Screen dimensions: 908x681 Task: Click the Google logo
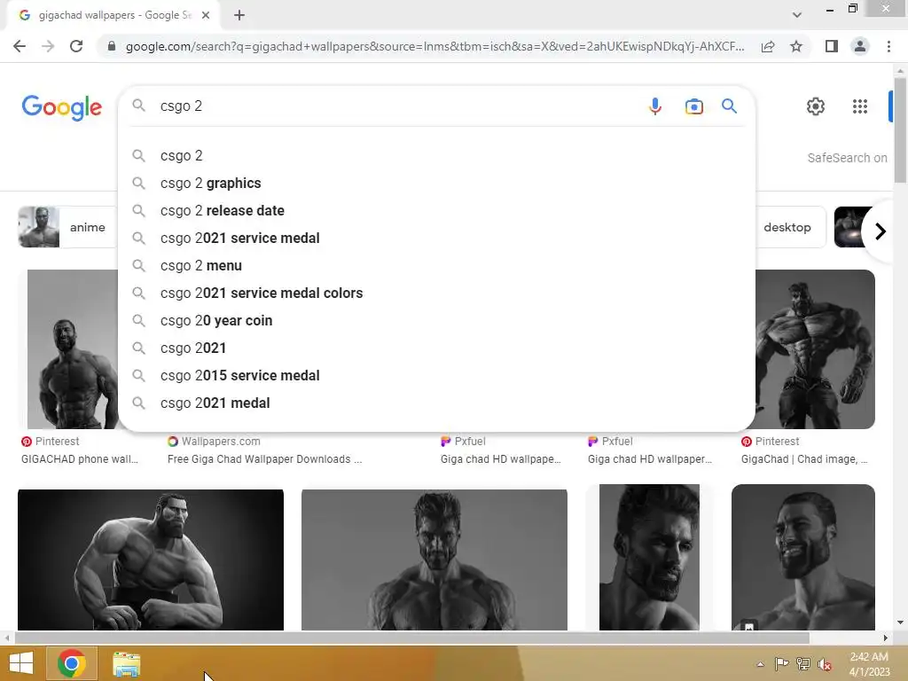click(x=62, y=107)
